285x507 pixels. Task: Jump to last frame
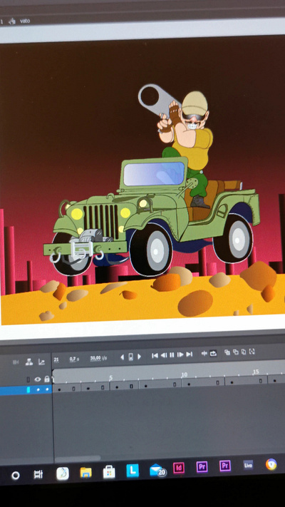pyautogui.click(x=190, y=354)
